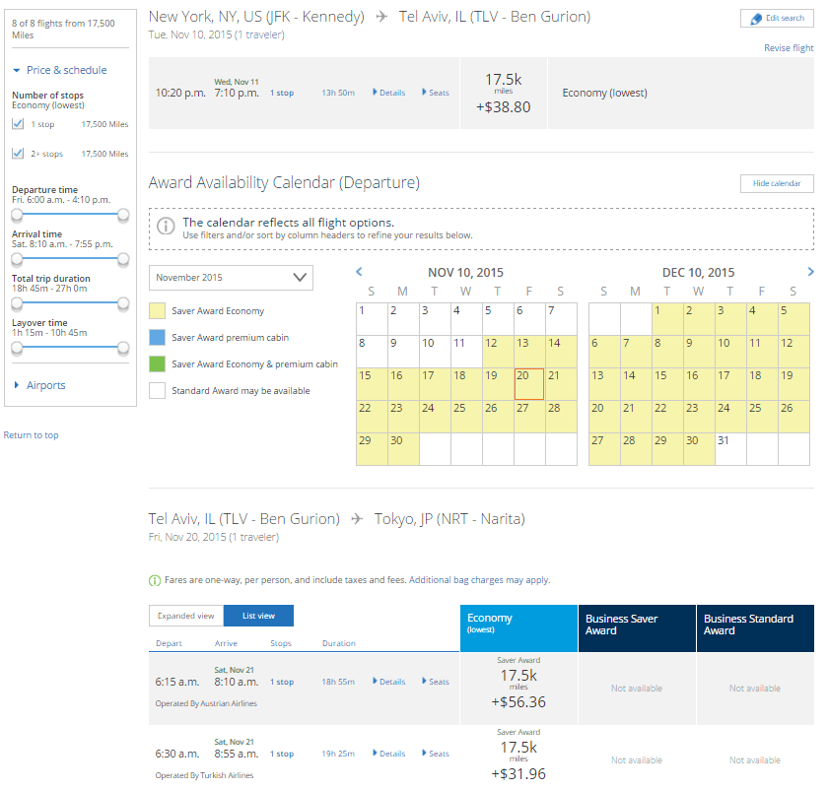Open the November 2015 month dropdown
Screen dimensions: 828x790
tap(231, 278)
